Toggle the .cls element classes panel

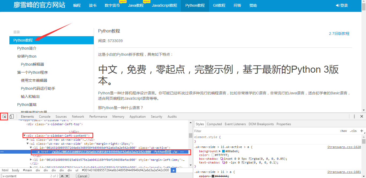(x=354, y=131)
